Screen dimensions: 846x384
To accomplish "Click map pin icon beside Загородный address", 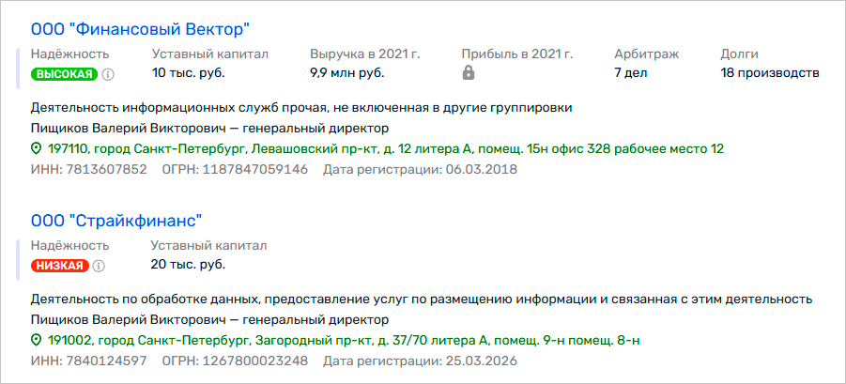I will pyautogui.click(x=37, y=340).
